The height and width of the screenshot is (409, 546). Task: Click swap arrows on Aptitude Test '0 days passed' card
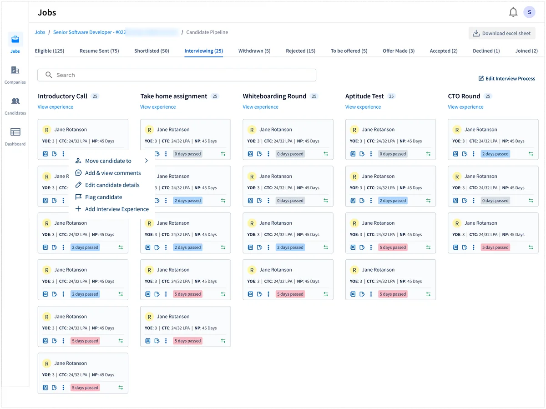pyautogui.click(x=428, y=154)
